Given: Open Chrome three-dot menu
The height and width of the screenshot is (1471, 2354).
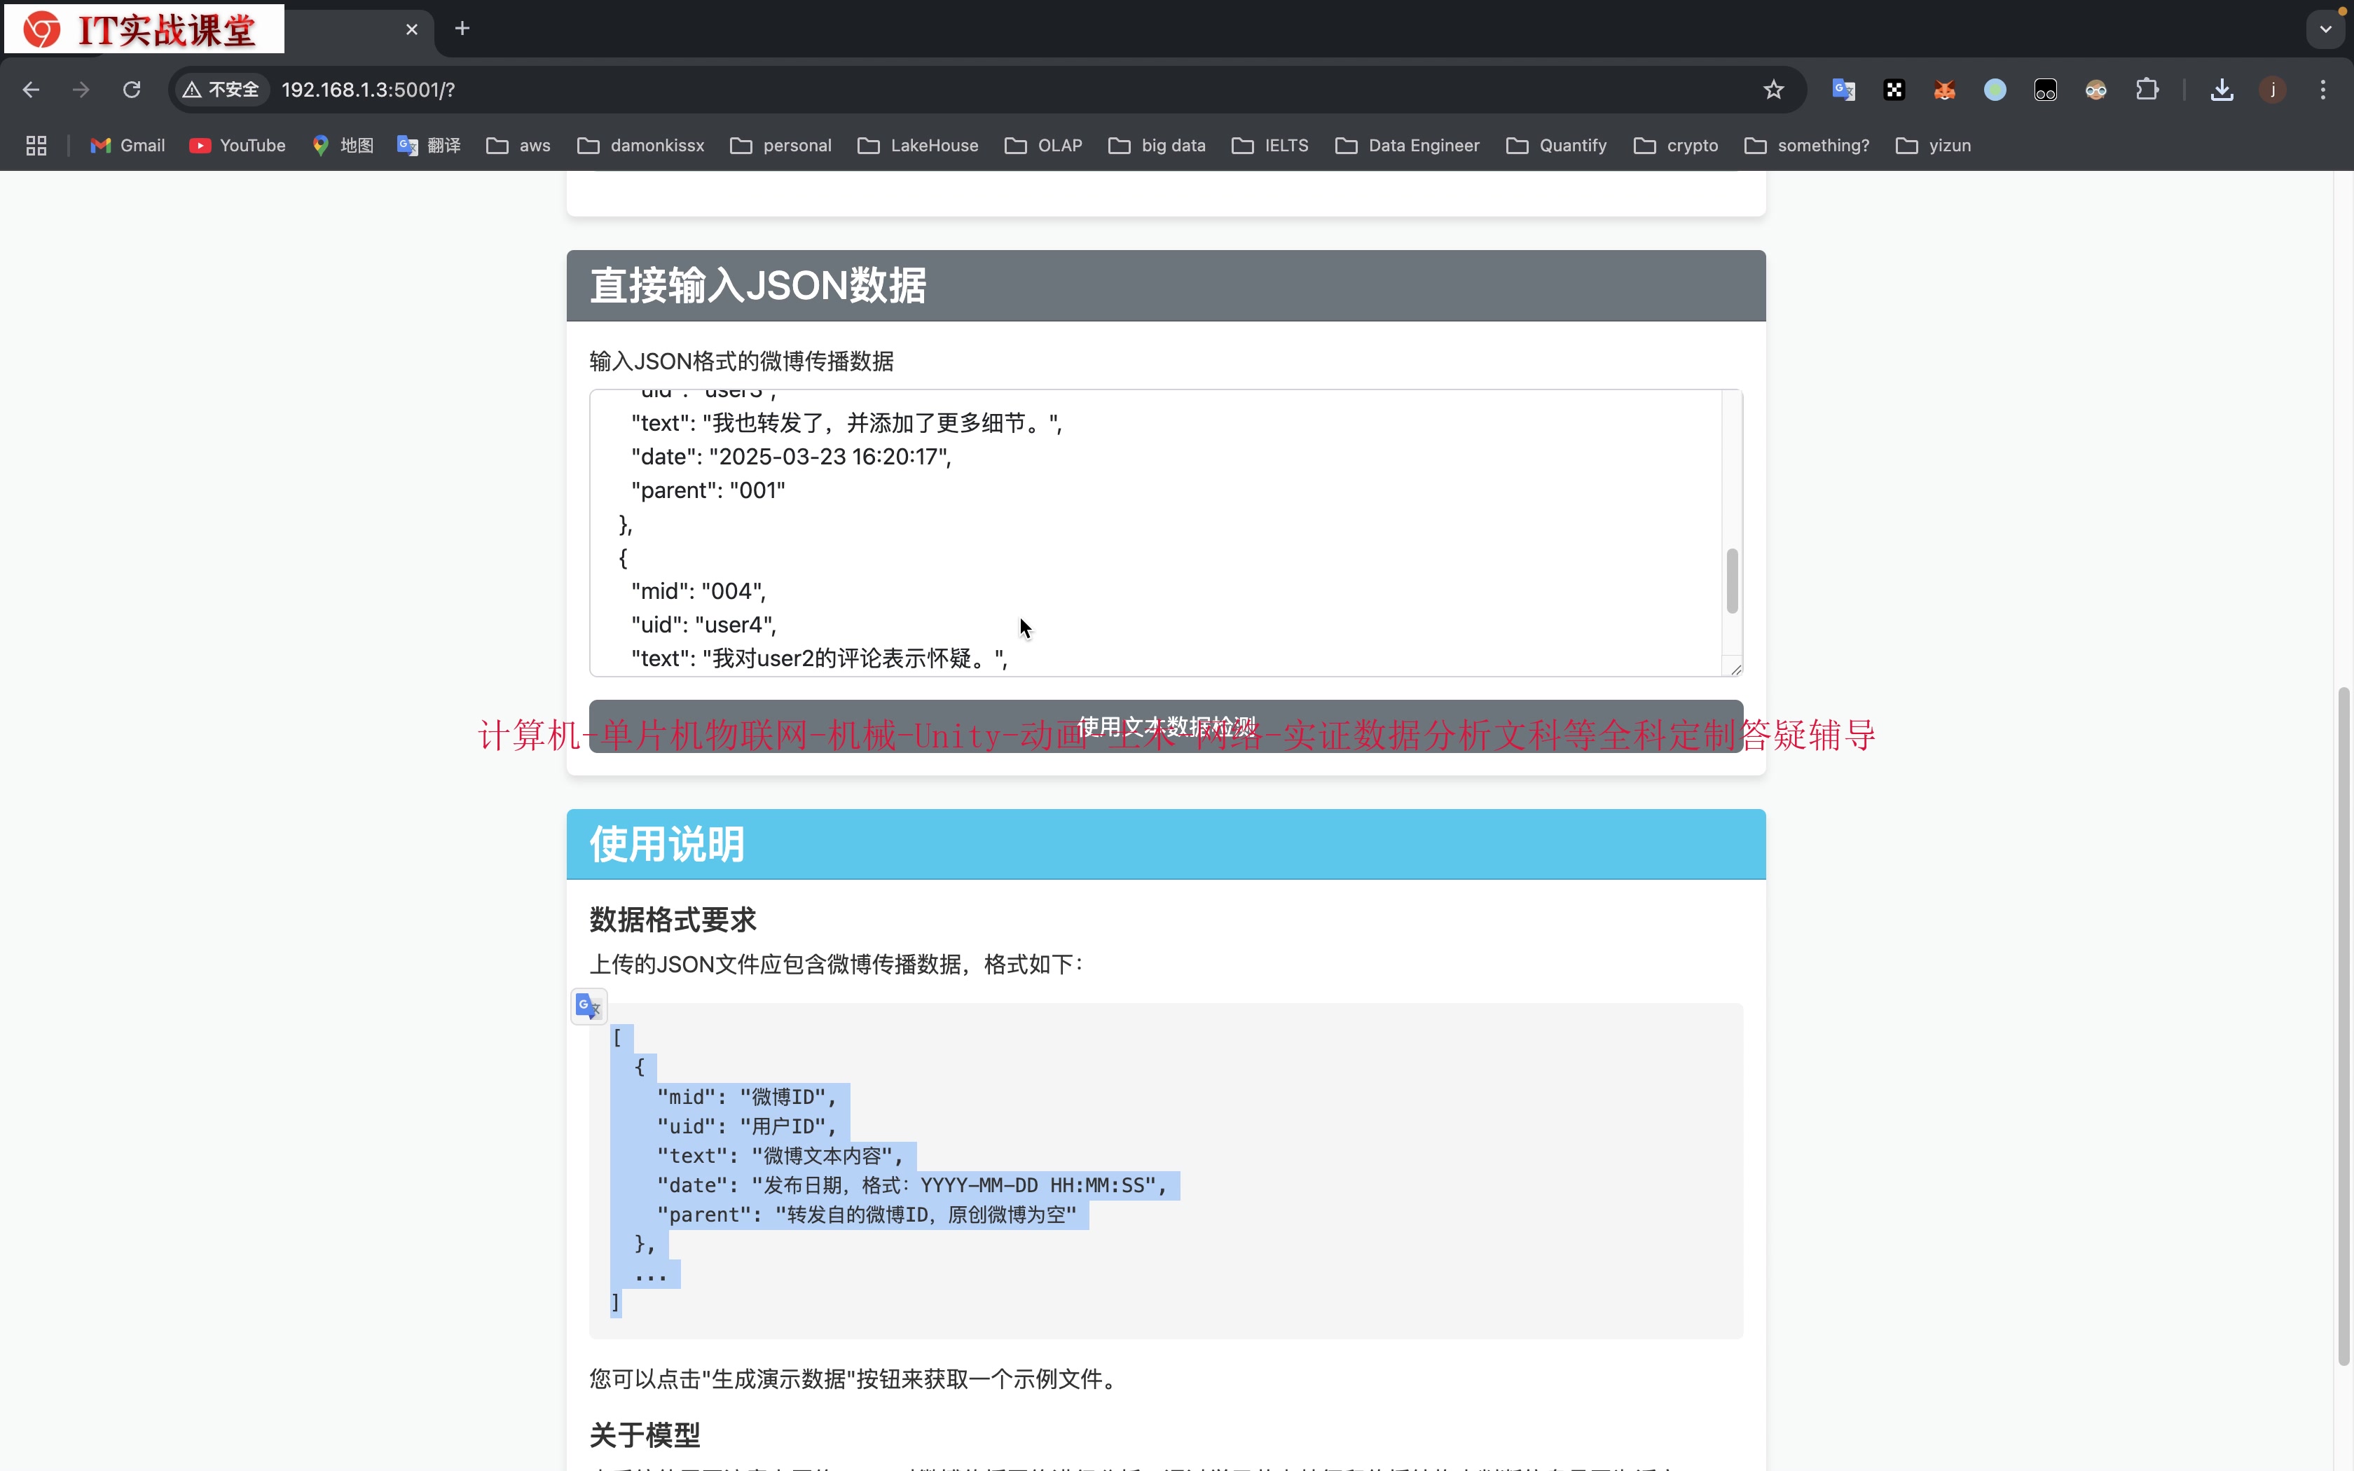Looking at the screenshot, I should 2323,90.
